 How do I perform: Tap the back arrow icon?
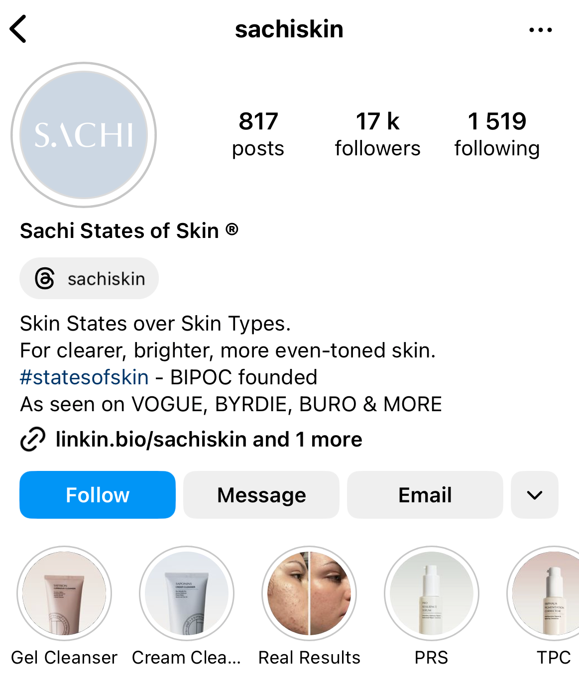click(x=18, y=29)
